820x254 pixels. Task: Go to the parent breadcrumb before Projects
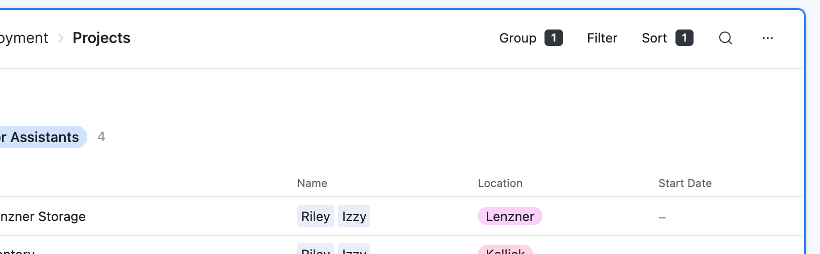click(24, 38)
